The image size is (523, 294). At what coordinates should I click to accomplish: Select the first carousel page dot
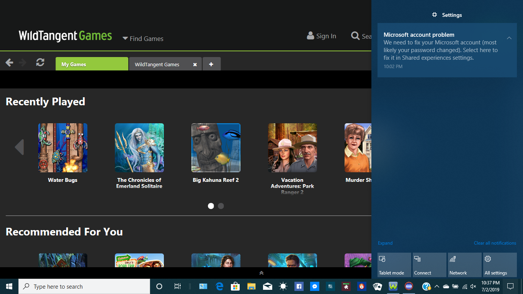click(211, 206)
